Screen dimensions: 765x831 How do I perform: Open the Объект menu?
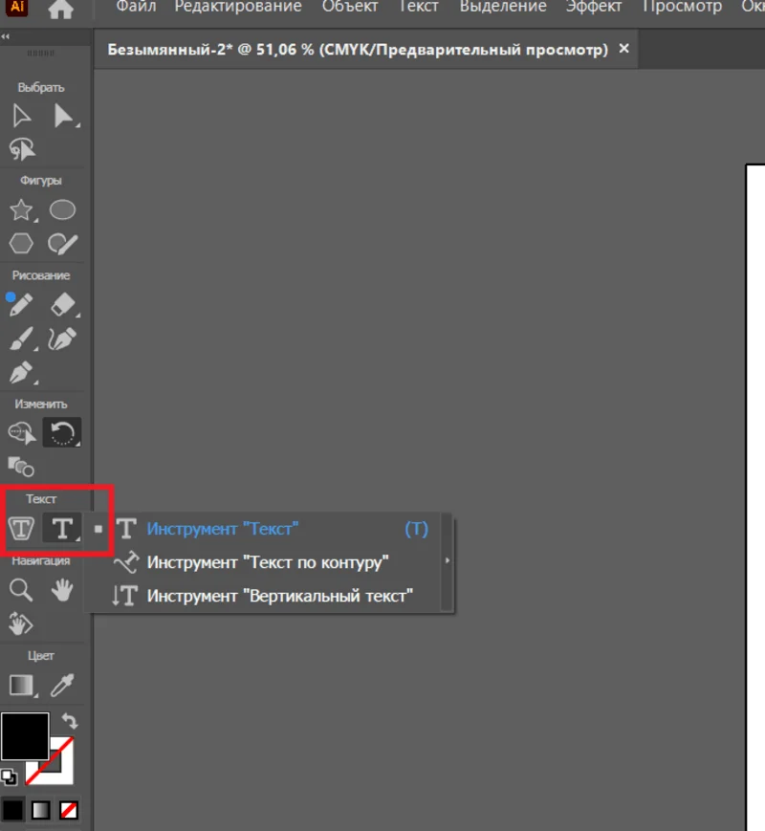coord(350,7)
